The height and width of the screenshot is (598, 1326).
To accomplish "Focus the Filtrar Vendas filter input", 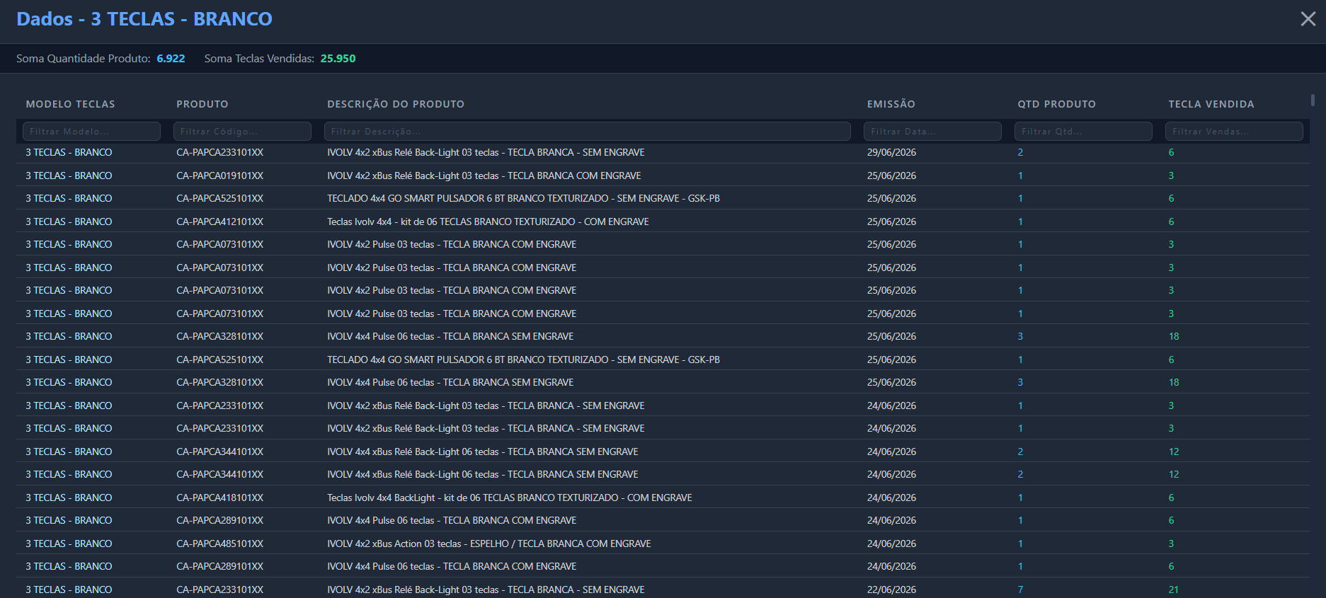I will click(1234, 132).
